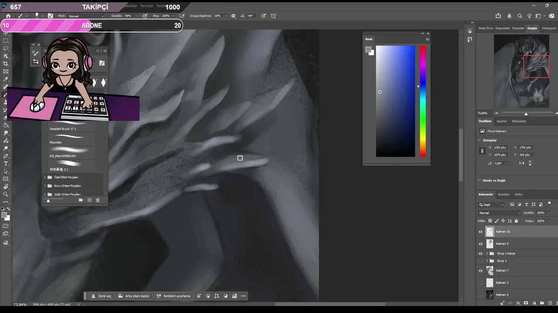Select the Crop tool
Image resolution: width=558 pixels, height=313 pixels.
pyautogui.click(x=6, y=63)
